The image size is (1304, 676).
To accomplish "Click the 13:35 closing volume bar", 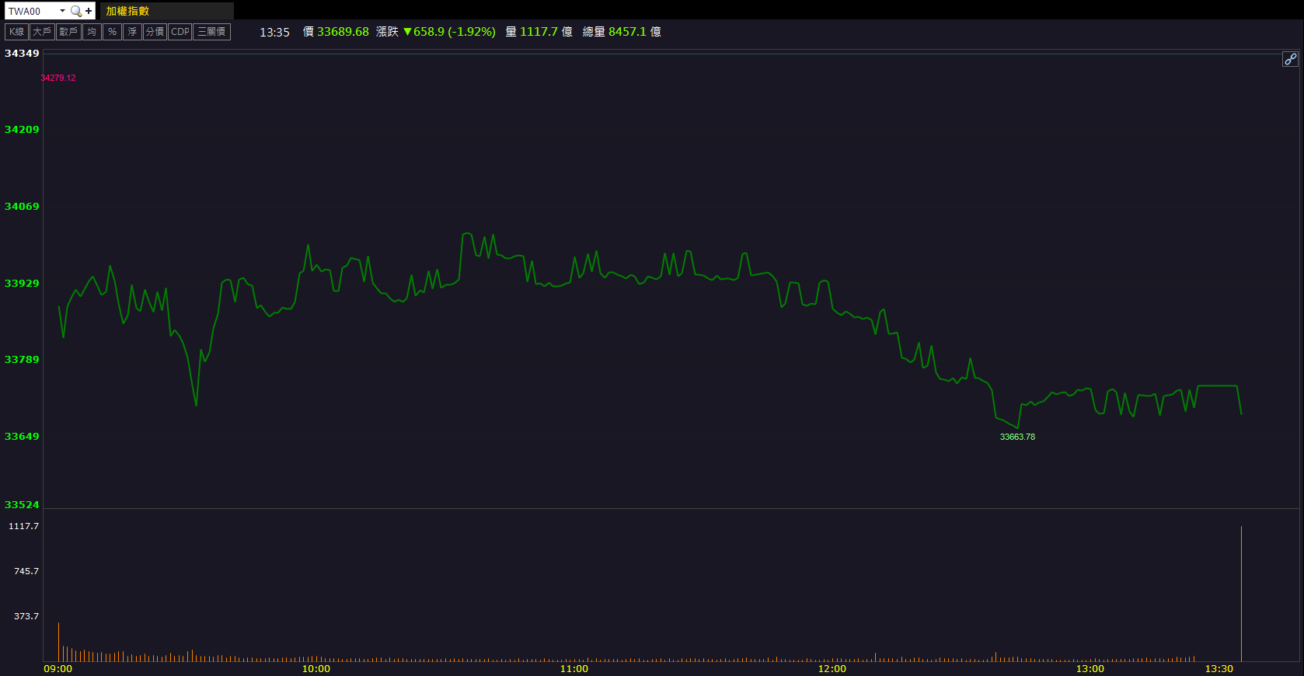I will tap(1241, 594).
